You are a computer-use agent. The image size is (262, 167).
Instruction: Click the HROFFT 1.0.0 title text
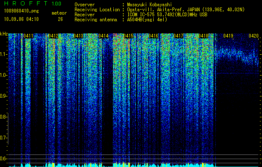33,3
